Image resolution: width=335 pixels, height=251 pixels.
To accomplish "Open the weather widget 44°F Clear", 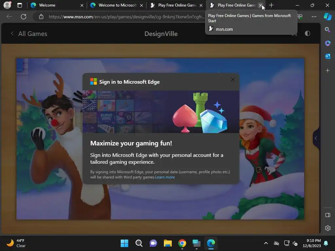I will coord(16,243).
